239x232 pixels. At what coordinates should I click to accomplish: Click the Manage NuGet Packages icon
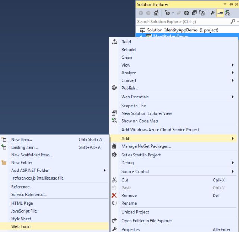(114, 146)
